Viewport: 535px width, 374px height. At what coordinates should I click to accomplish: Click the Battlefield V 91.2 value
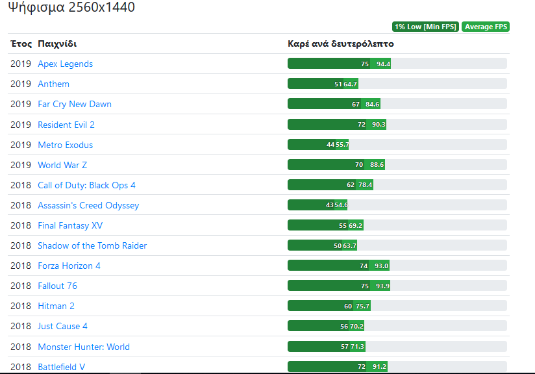click(379, 366)
